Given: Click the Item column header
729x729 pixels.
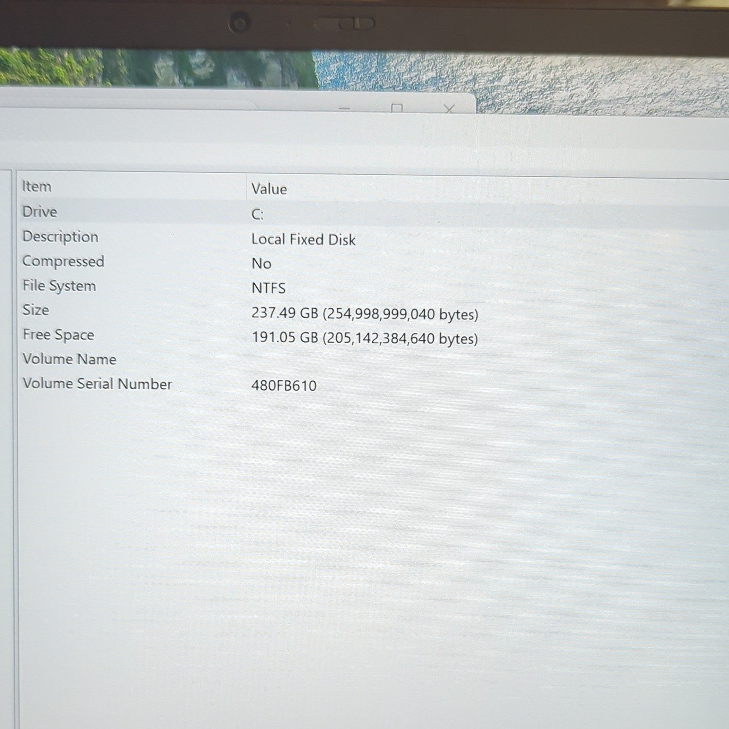Looking at the screenshot, I should tap(36, 187).
